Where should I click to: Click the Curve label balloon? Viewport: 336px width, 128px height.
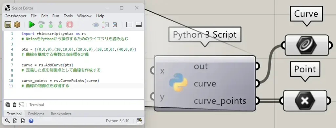pos(306,14)
